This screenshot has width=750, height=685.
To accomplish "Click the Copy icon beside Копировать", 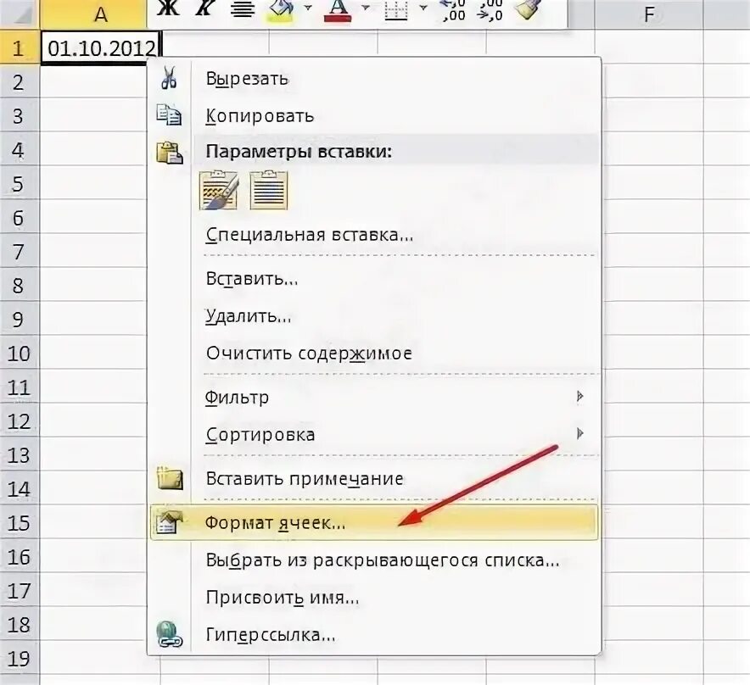I will [x=170, y=114].
